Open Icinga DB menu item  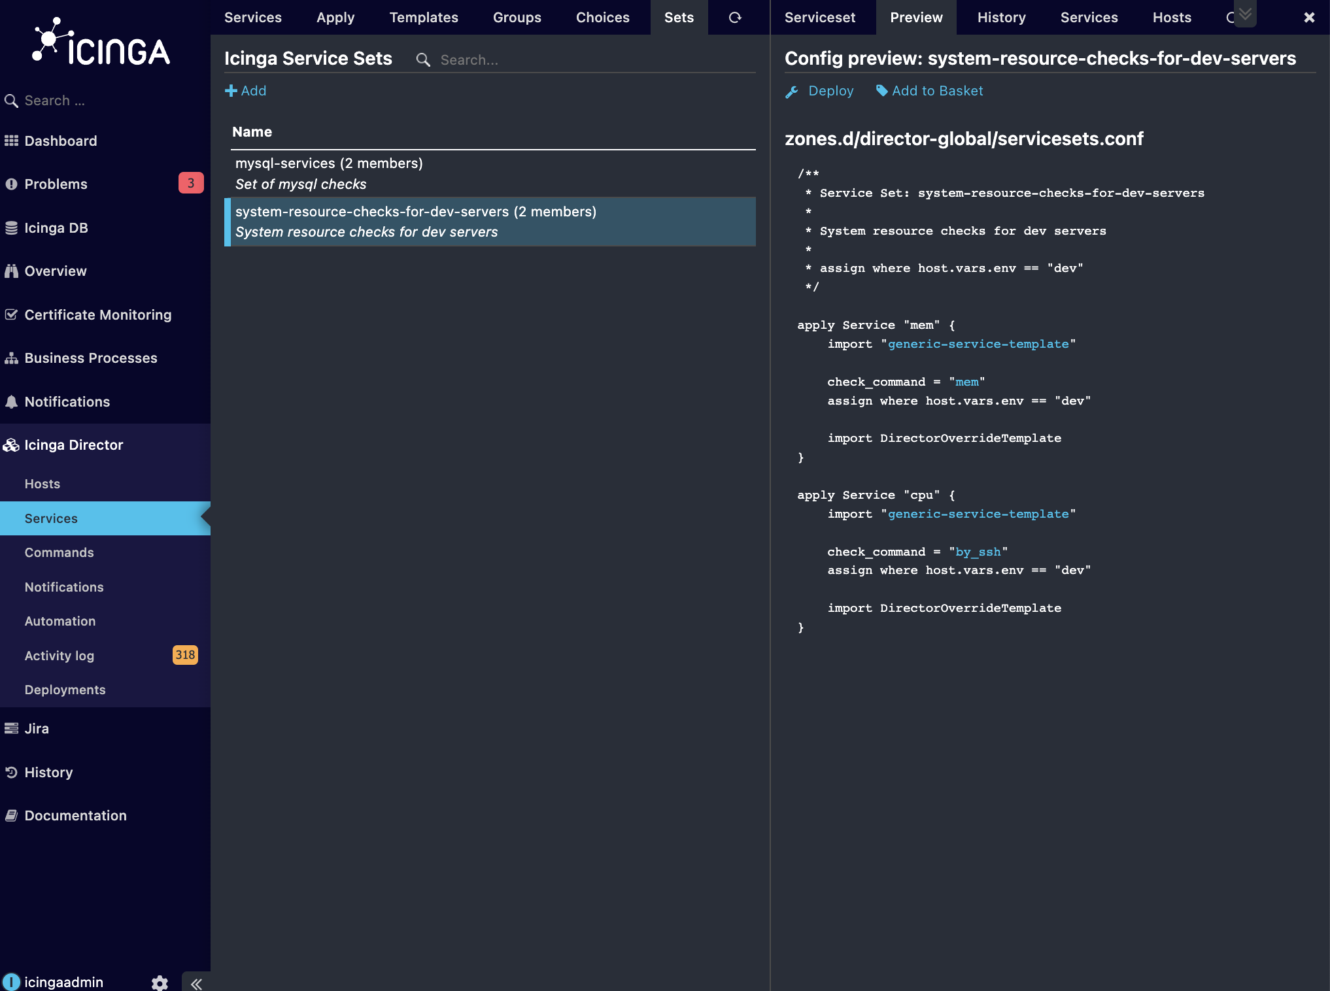(x=105, y=227)
